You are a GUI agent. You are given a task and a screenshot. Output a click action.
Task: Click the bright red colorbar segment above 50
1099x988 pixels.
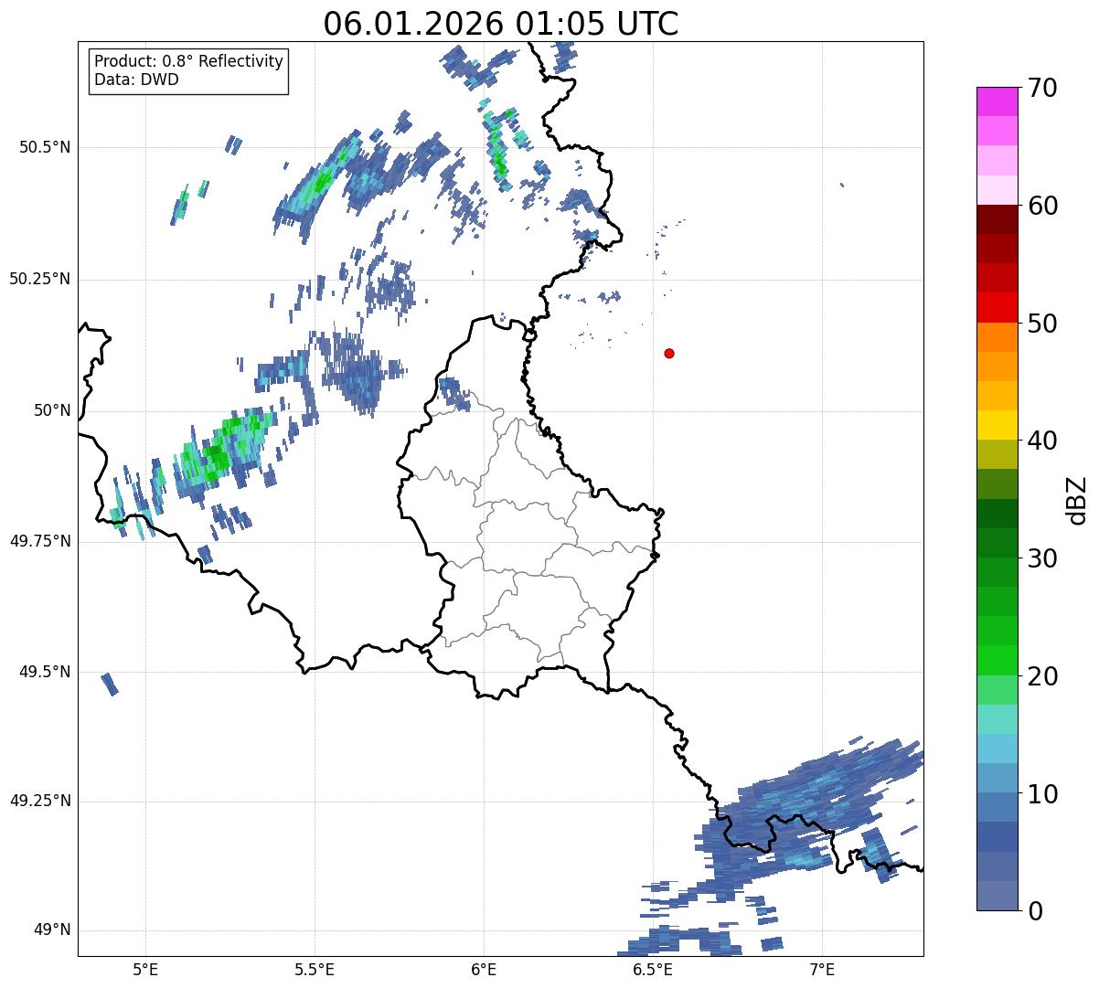997,307
